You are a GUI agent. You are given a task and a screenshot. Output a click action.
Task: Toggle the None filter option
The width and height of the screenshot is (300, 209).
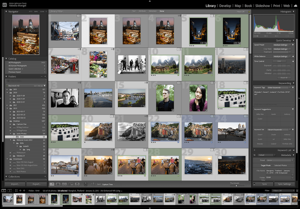pos(162,11)
